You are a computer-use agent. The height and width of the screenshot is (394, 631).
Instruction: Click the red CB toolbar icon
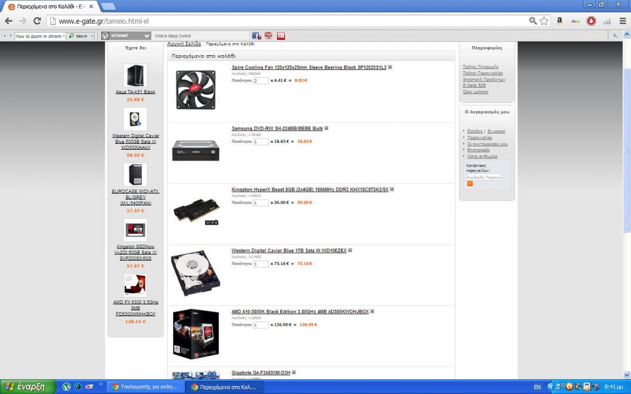(281, 36)
